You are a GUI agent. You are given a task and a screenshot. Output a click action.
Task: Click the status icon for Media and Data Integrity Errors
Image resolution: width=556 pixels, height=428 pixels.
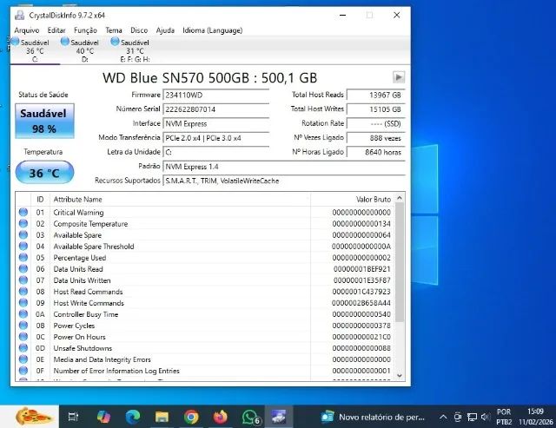point(23,359)
